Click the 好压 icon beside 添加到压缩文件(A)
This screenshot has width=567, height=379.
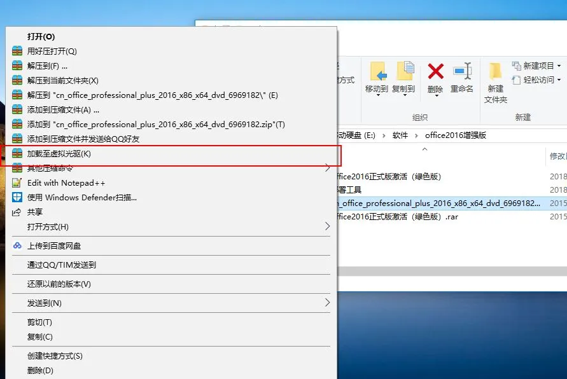[x=17, y=109]
